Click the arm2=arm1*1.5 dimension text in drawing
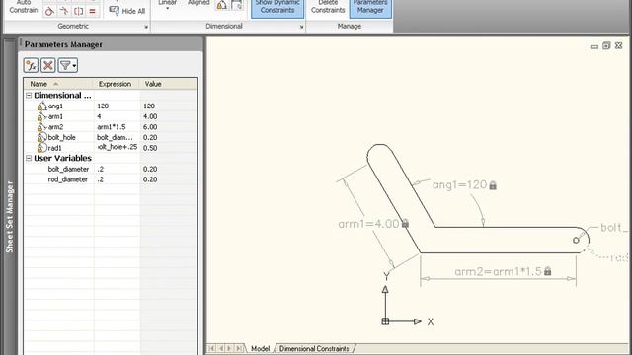The width and height of the screenshot is (632, 355). [498, 272]
